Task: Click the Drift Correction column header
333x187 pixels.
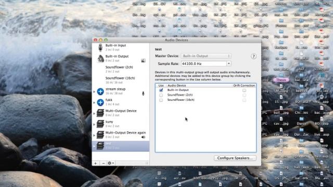Action: point(244,85)
